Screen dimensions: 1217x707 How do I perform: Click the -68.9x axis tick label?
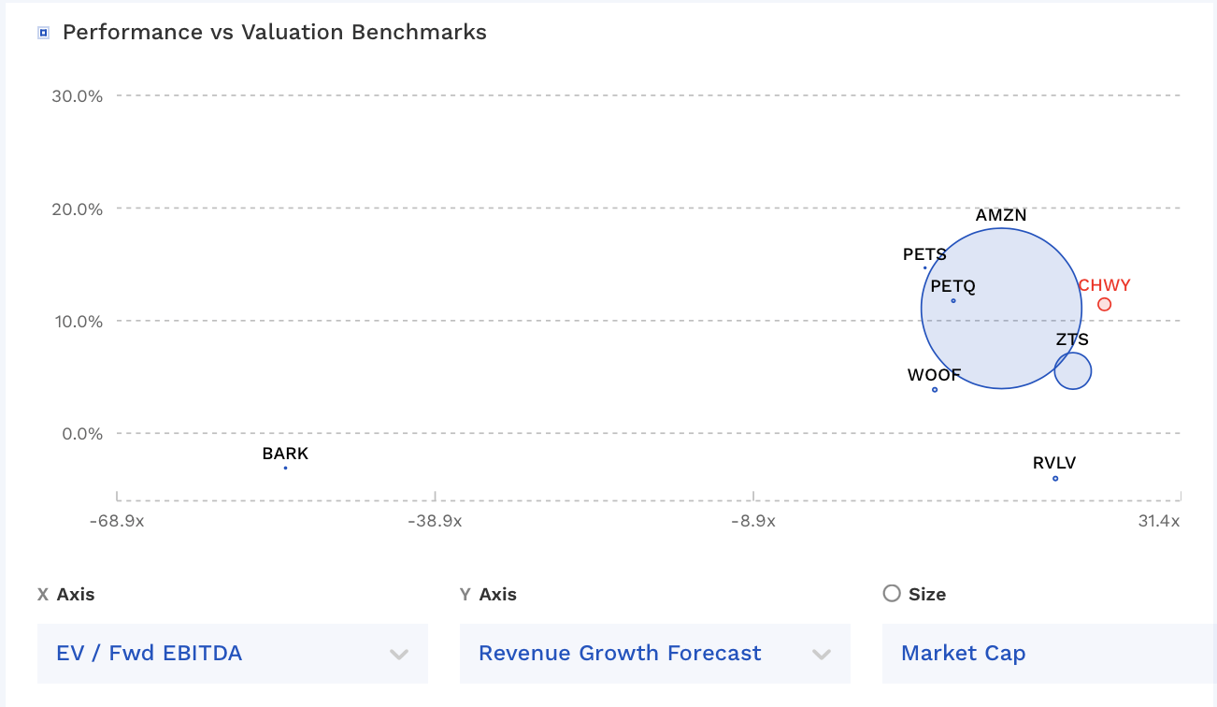(117, 522)
